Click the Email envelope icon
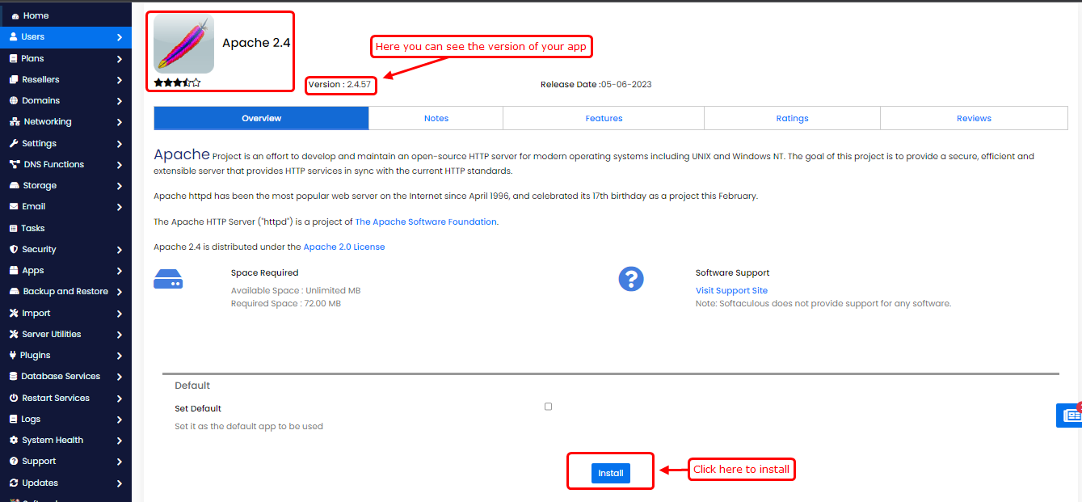This screenshot has width=1082, height=502. point(14,207)
